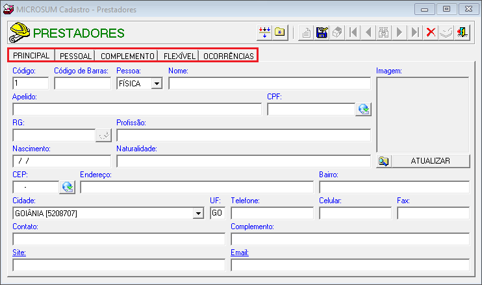Click the sort order arrows toolbar icon
Viewport: 482px width, 285px height.
pyautogui.click(x=264, y=32)
